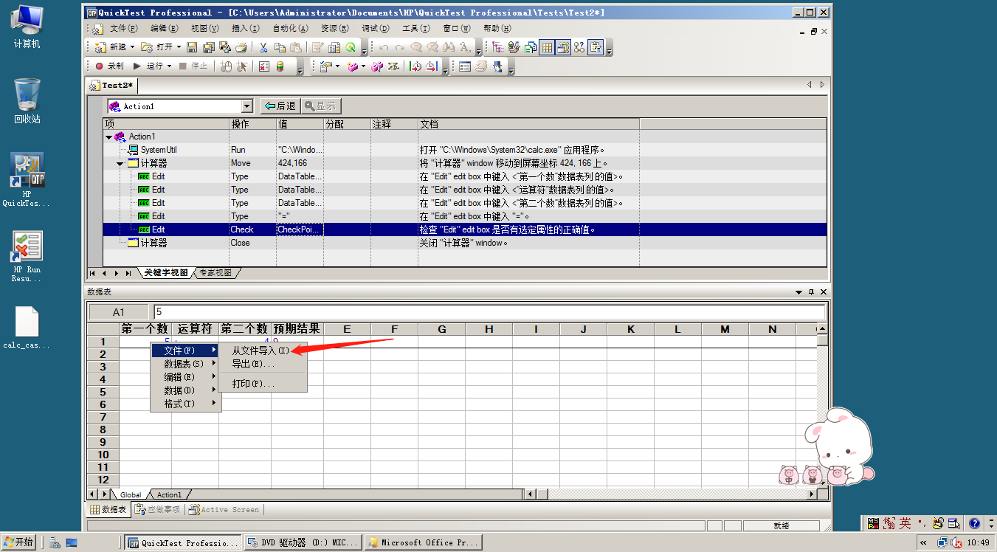The height and width of the screenshot is (552, 997).
Task: Expand the 编辑(E) context submenu
Action: click(x=186, y=377)
